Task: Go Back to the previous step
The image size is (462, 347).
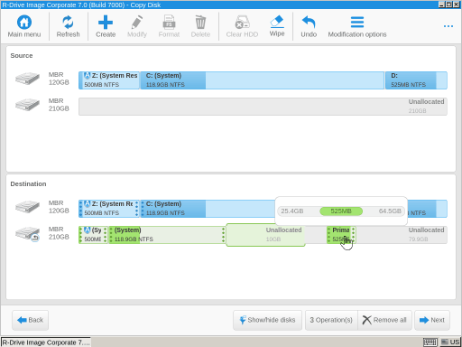Action: point(30,320)
